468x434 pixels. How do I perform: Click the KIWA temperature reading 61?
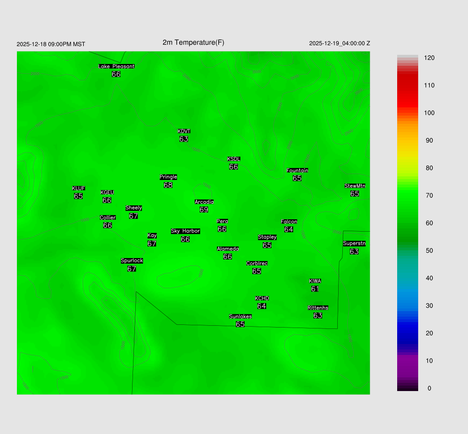pos(315,289)
